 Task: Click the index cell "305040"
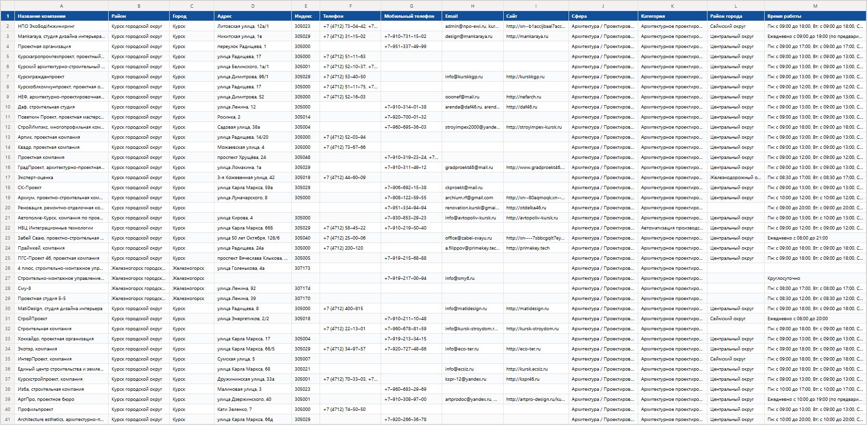pyautogui.click(x=306, y=238)
